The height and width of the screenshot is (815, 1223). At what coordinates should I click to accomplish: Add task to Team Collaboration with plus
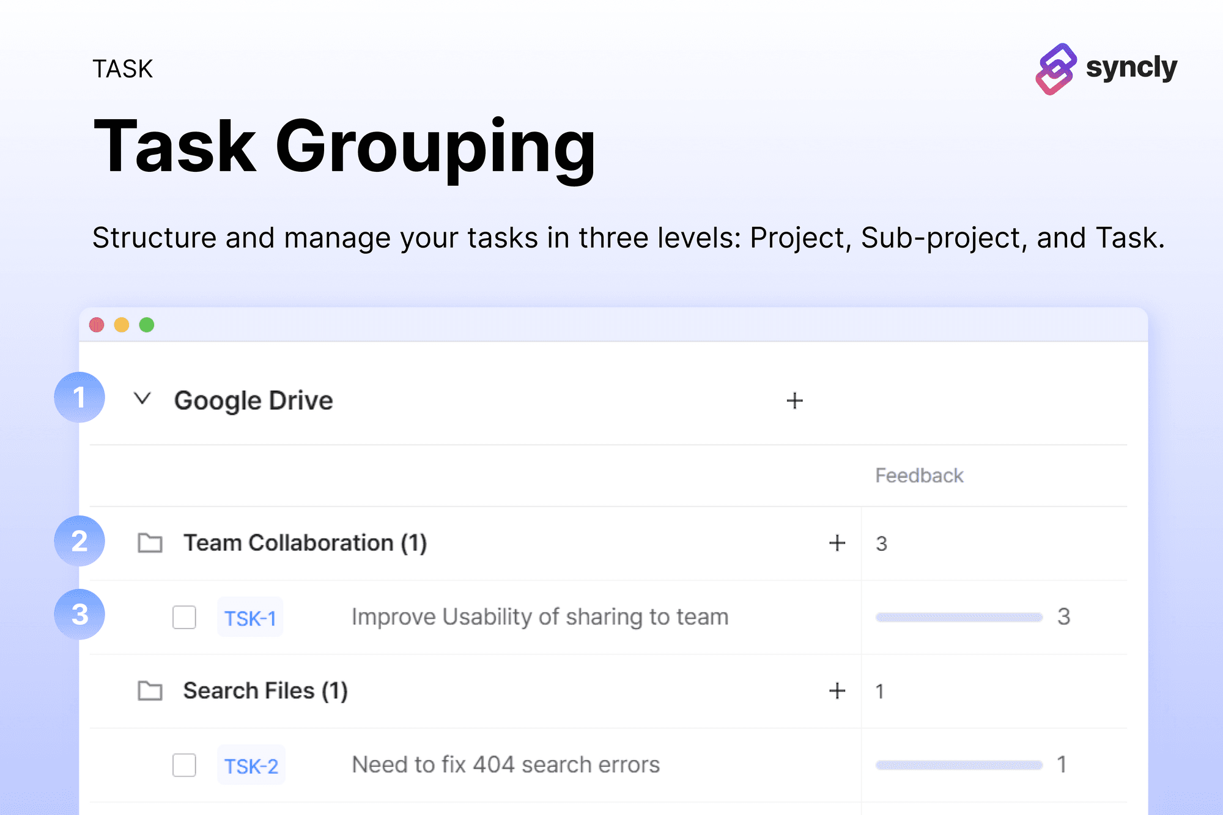[x=837, y=543]
